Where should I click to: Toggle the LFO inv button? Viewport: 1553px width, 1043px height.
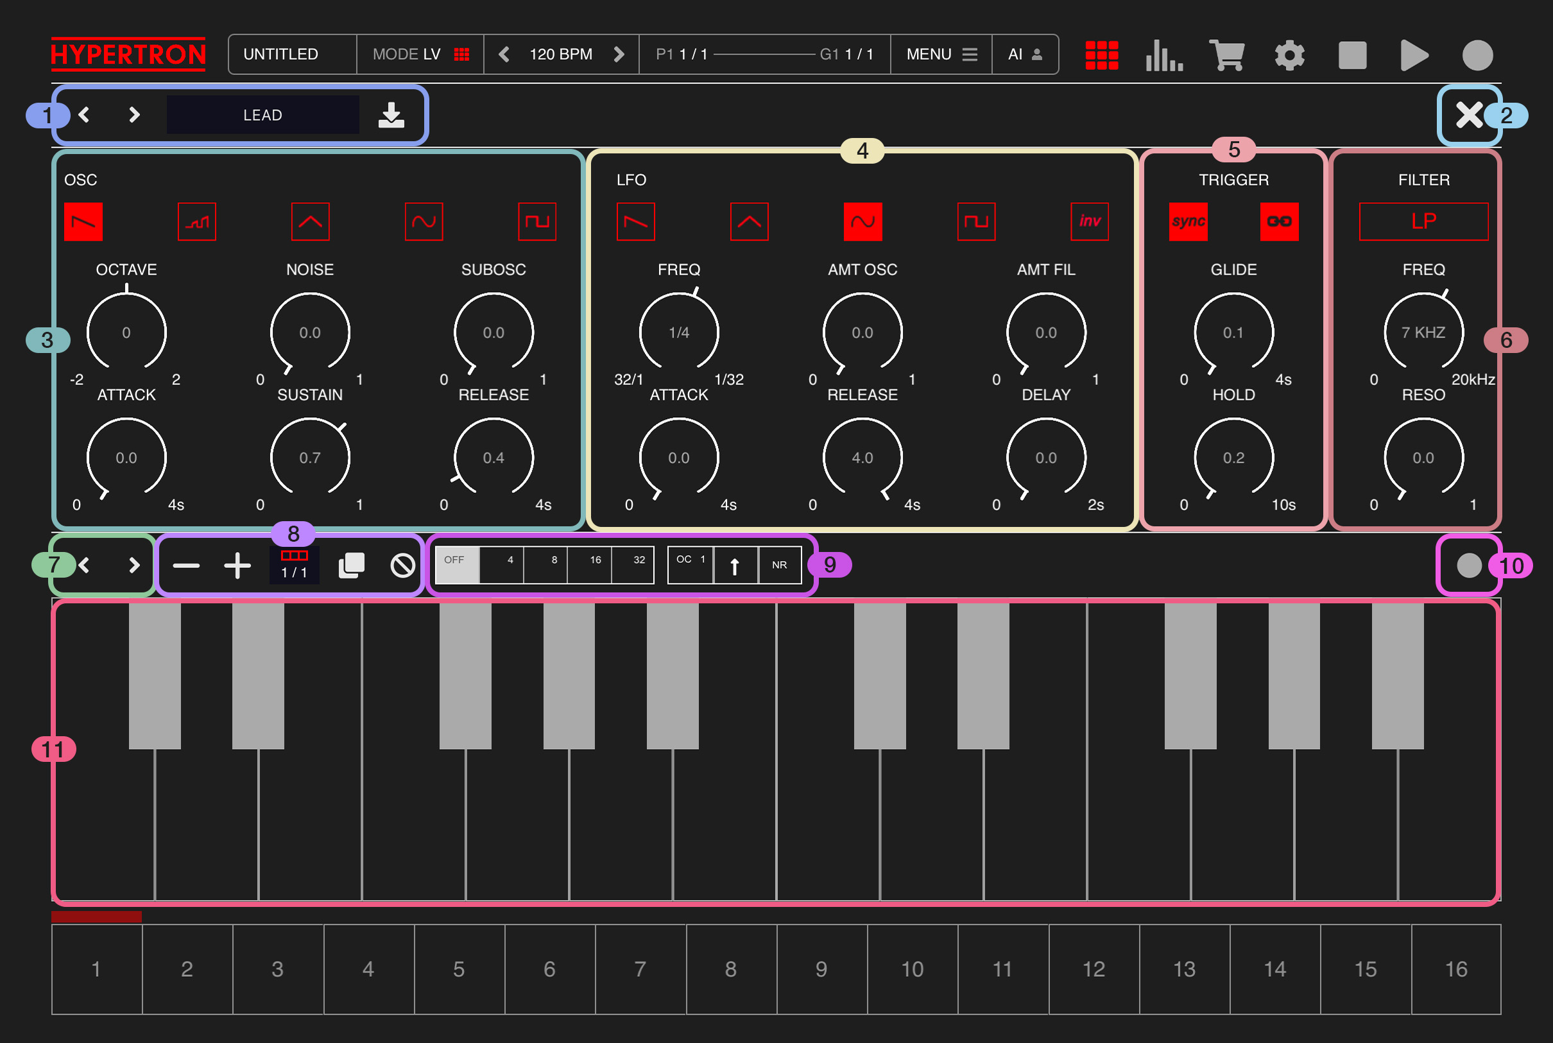coord(1090,221)
